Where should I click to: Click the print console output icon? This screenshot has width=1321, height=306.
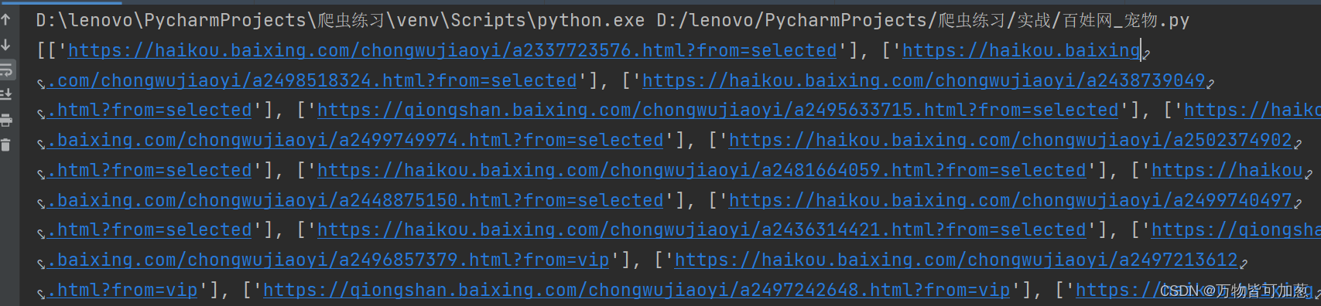click(x=6, y=120)
